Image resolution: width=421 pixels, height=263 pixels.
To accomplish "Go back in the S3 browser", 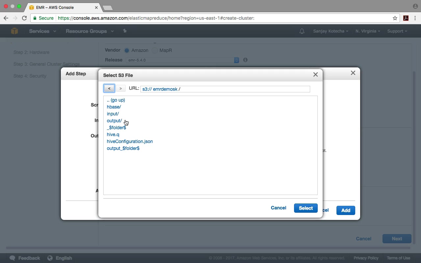I will click(x=109, y=88).
